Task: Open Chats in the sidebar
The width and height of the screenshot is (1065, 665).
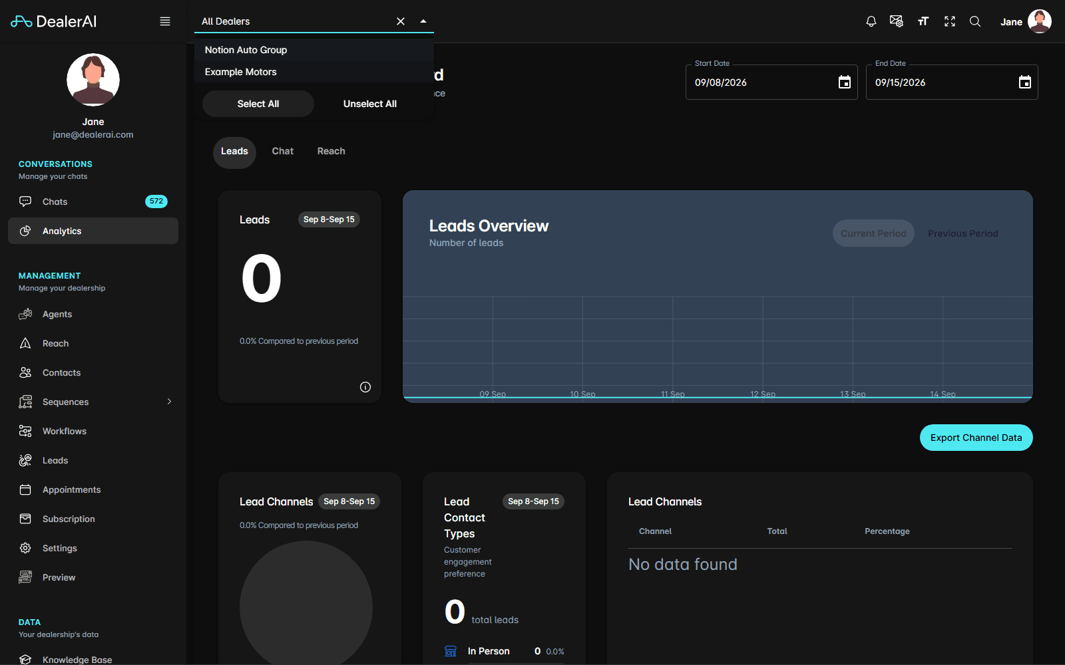Action: click(x=93, y=201)
